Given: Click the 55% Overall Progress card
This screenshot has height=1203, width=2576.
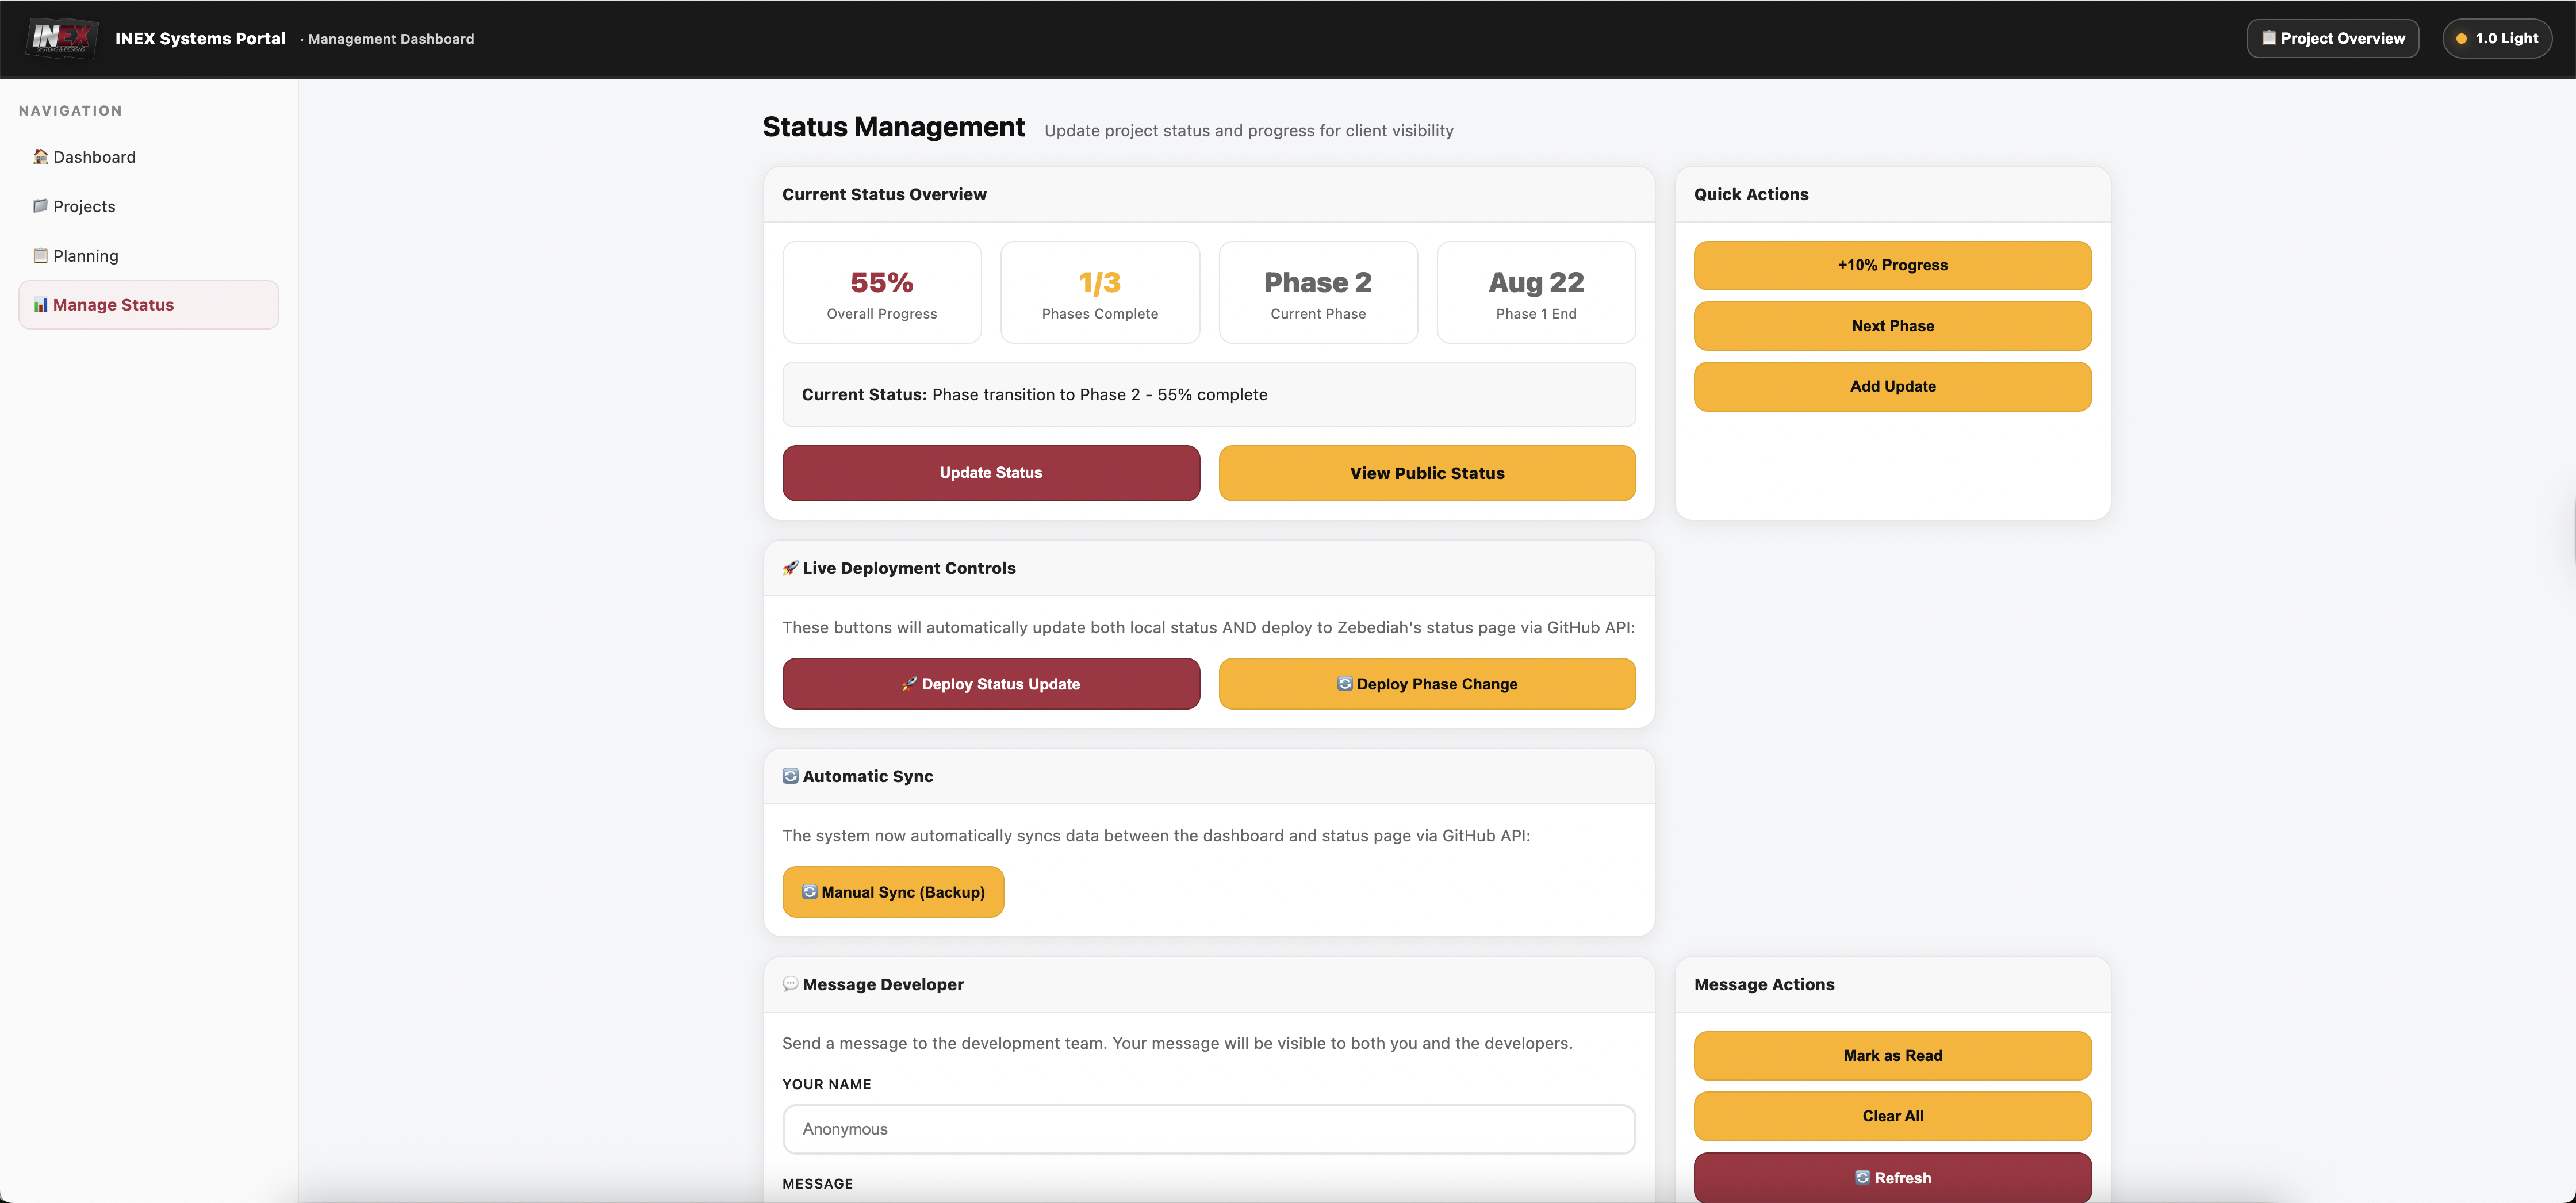Looking at the screenshot, I should click(882, 292).
